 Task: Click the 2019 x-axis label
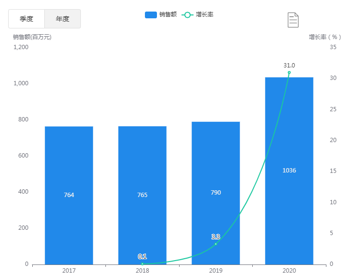coord(216,271)
